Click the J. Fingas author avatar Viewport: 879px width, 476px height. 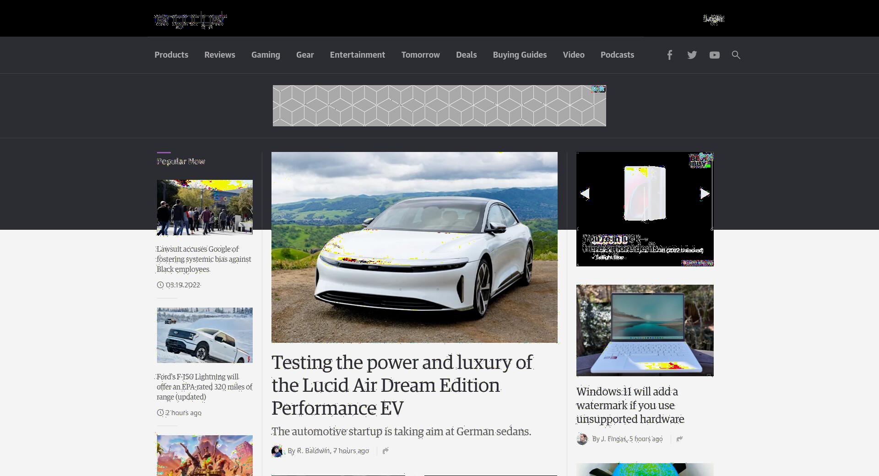(x=582, y=439)
